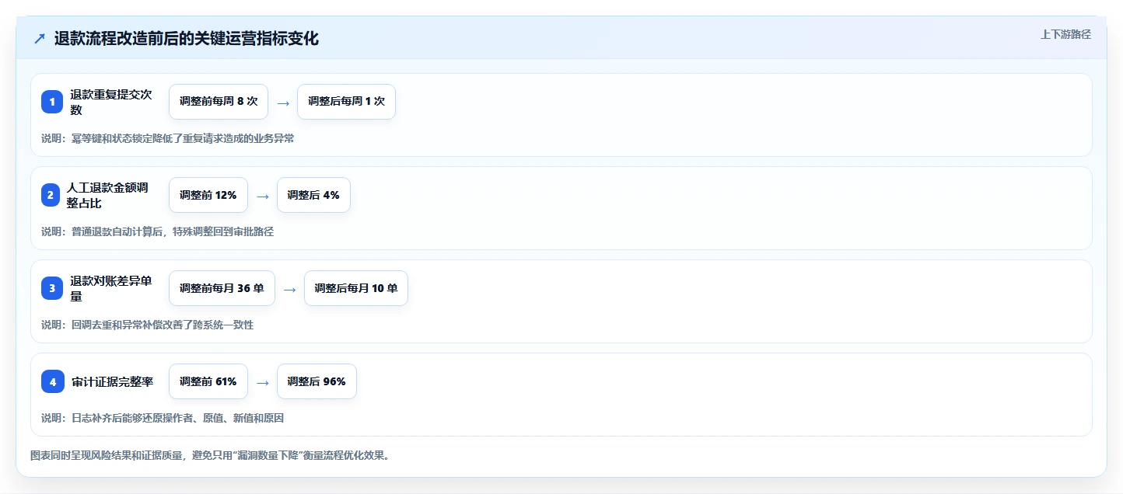Click the number 2 badge
The image size is (1123, 494).
(x=50, y=195)
